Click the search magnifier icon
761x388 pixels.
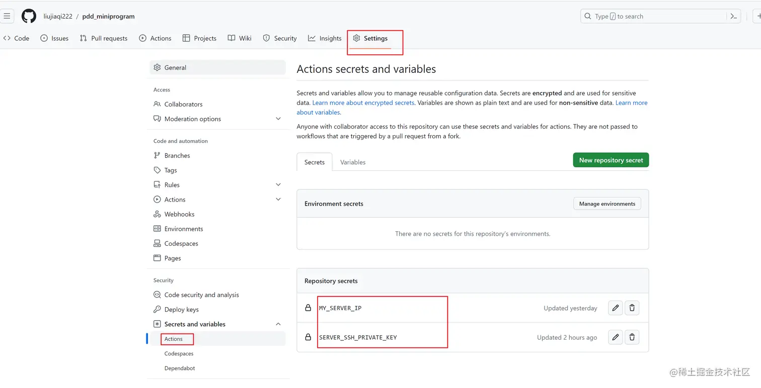click(588, 16)
